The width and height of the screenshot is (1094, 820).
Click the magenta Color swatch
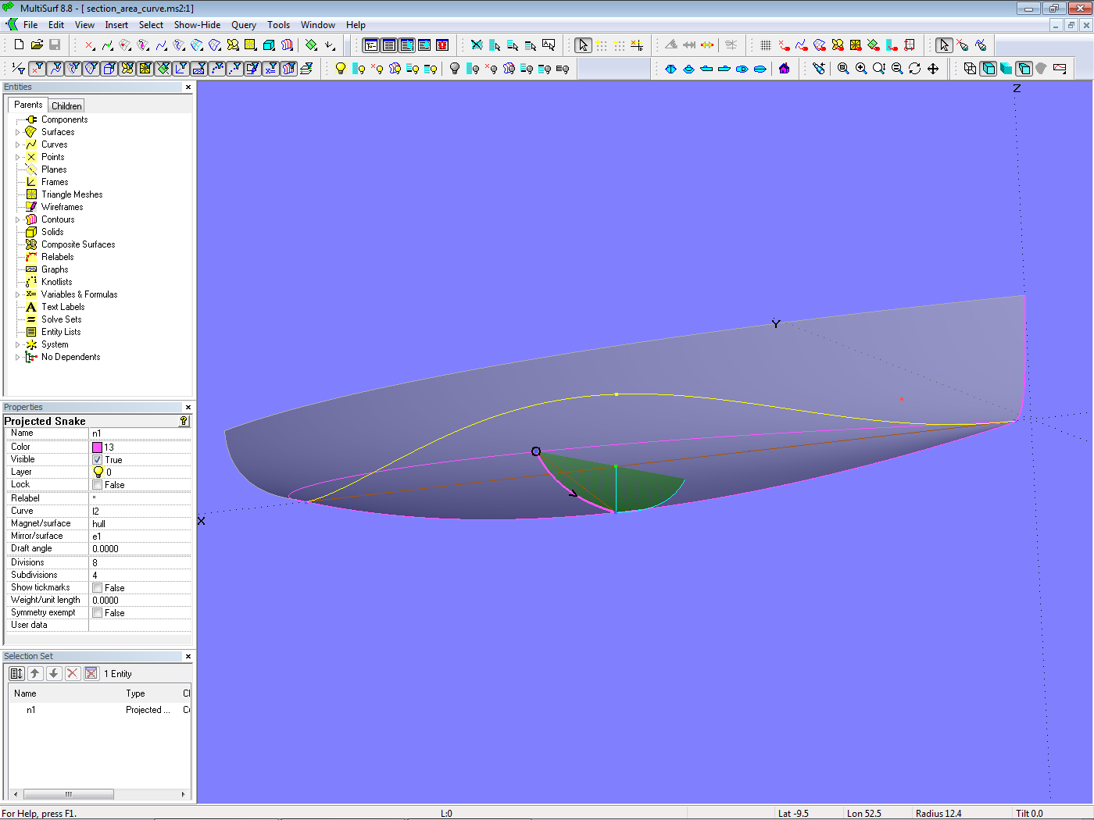click(98, 447)
